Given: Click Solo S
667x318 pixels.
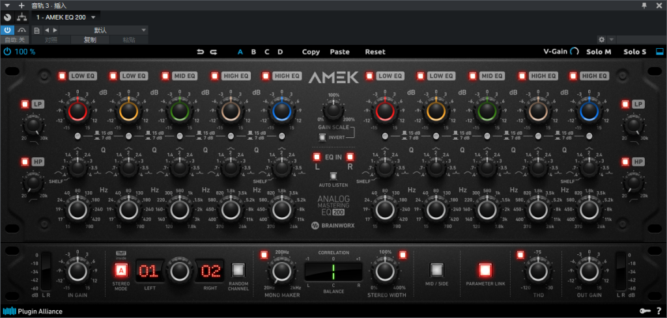Looking at the screenshot, I should coord(634,52).
